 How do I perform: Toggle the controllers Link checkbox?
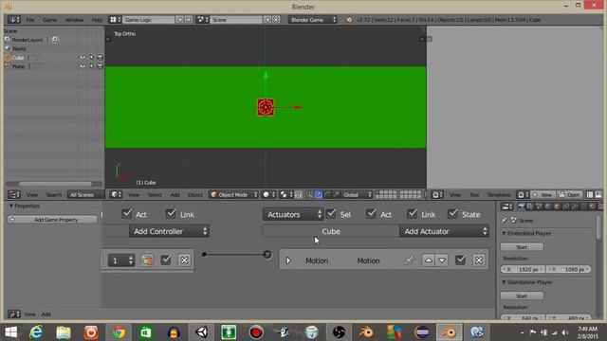171,213
